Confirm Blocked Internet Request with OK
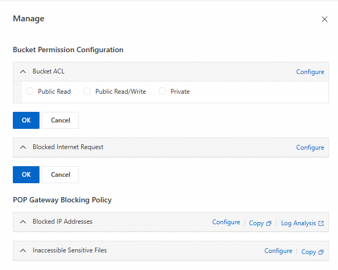The height and width of the screenshot is (270, 338). point(26,175)
